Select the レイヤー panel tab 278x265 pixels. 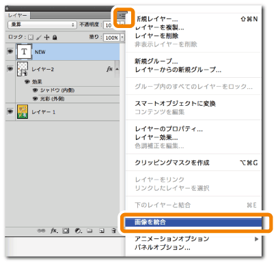click(x=18, y=15)
